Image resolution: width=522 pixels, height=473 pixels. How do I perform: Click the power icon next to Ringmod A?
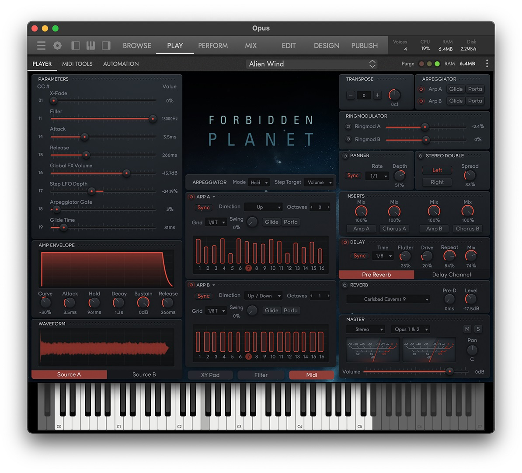click(347, 127)
